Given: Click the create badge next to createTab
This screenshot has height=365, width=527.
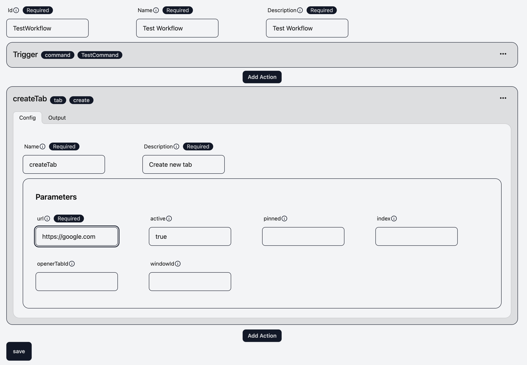Looking at the screenshot, I should pyautogui.click(x=82, y=100).
